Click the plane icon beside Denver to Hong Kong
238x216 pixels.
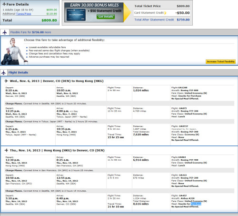[6, 81]
